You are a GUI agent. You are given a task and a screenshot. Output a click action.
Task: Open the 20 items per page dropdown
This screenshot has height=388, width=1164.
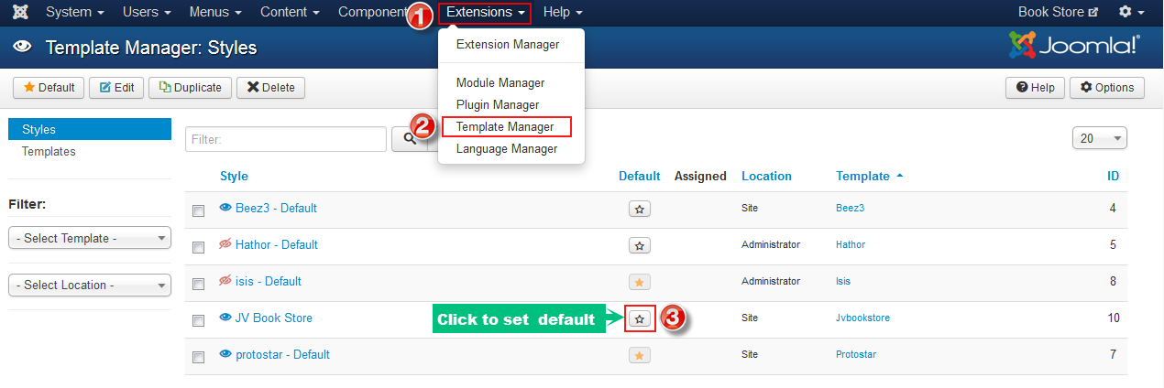click(x=1099, y=138)
